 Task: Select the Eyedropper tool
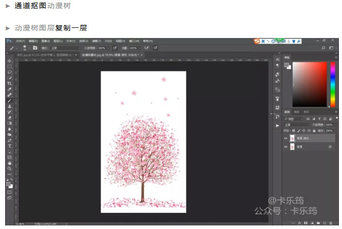click(x=10, y=89)
